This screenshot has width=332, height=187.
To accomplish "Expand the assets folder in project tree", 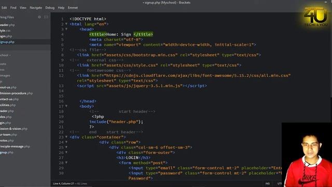I will pyautogui.click(x=3, y=64).
